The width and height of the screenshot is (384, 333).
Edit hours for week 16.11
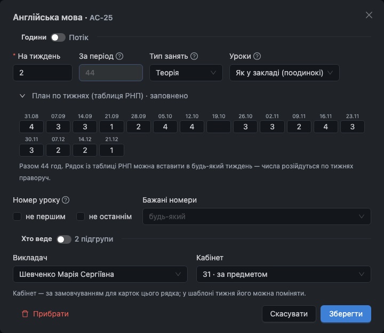[x=325, y=127]
